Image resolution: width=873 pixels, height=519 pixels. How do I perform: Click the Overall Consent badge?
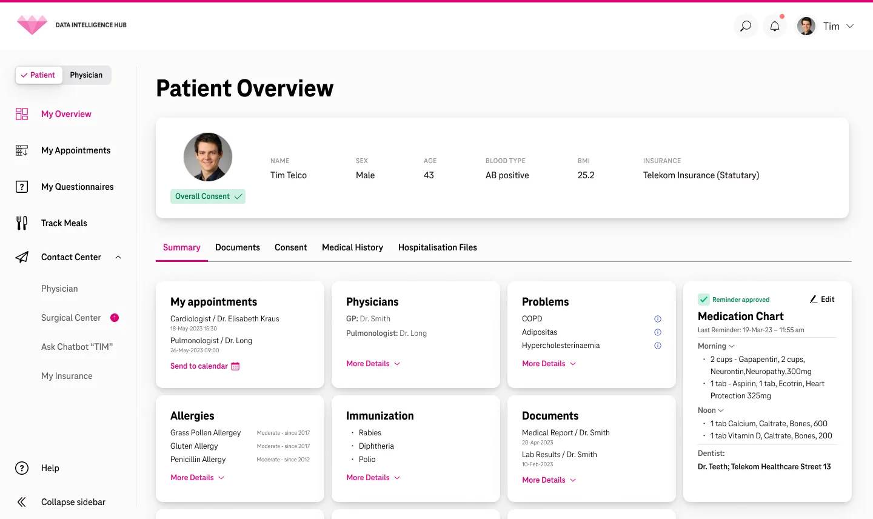pyautogui.click(x=208, y=196)
